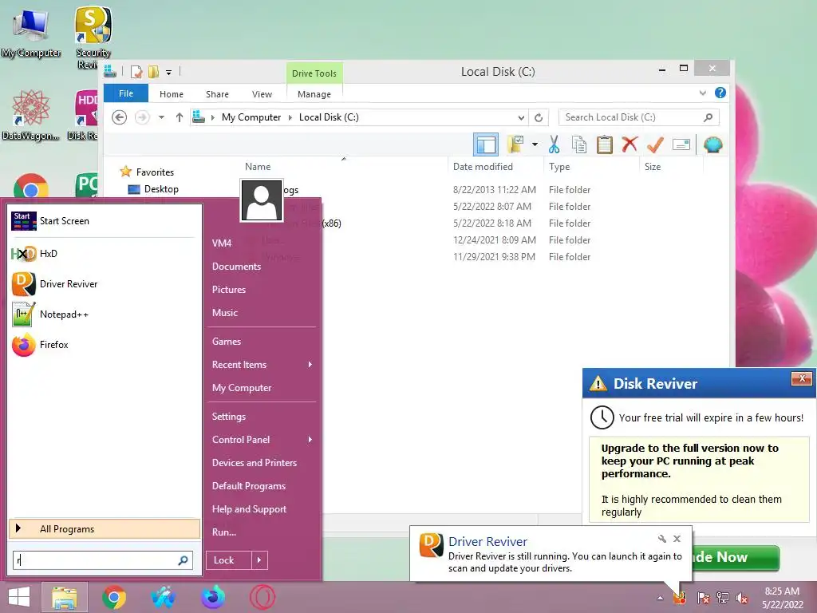Screen dimensions: 817x613
Task: Open the My Computer desktop shortcut
Action: tap(31, 34)
